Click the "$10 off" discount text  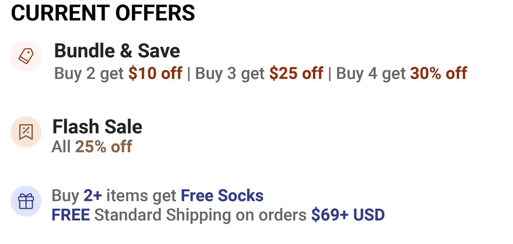155,74
